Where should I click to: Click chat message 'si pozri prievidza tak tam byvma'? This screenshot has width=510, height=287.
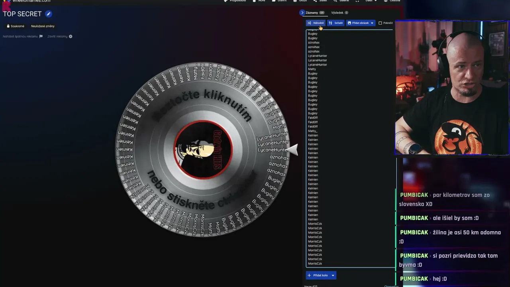pos(449,260)
